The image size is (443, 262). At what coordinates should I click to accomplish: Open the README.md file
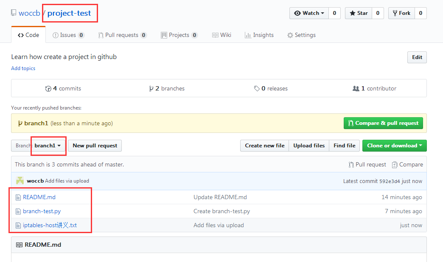39,197
